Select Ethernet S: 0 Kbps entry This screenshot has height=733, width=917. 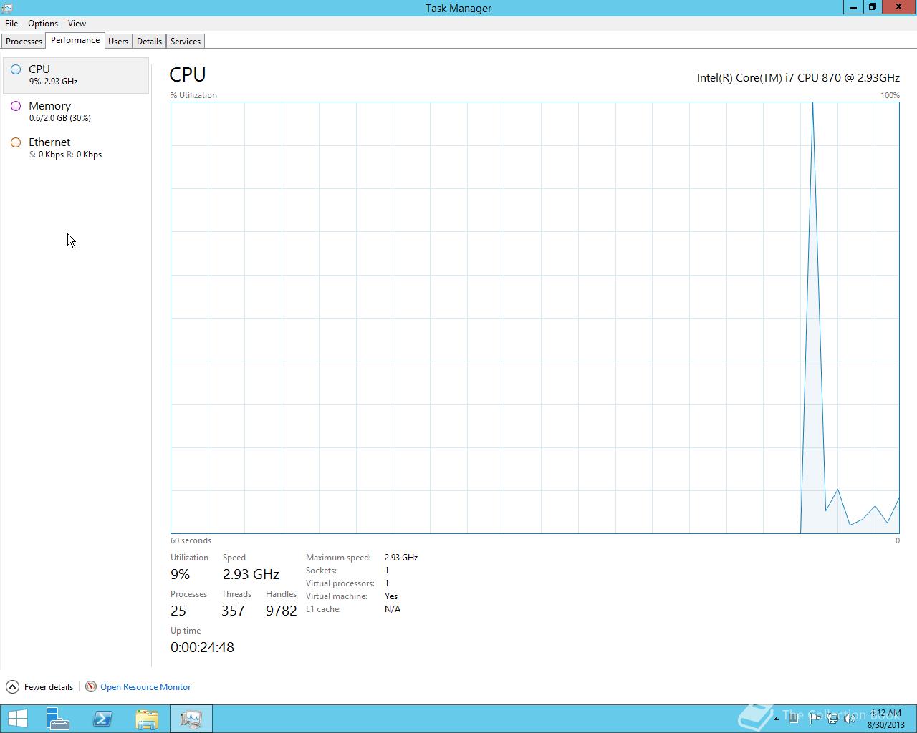pos(76,148)
